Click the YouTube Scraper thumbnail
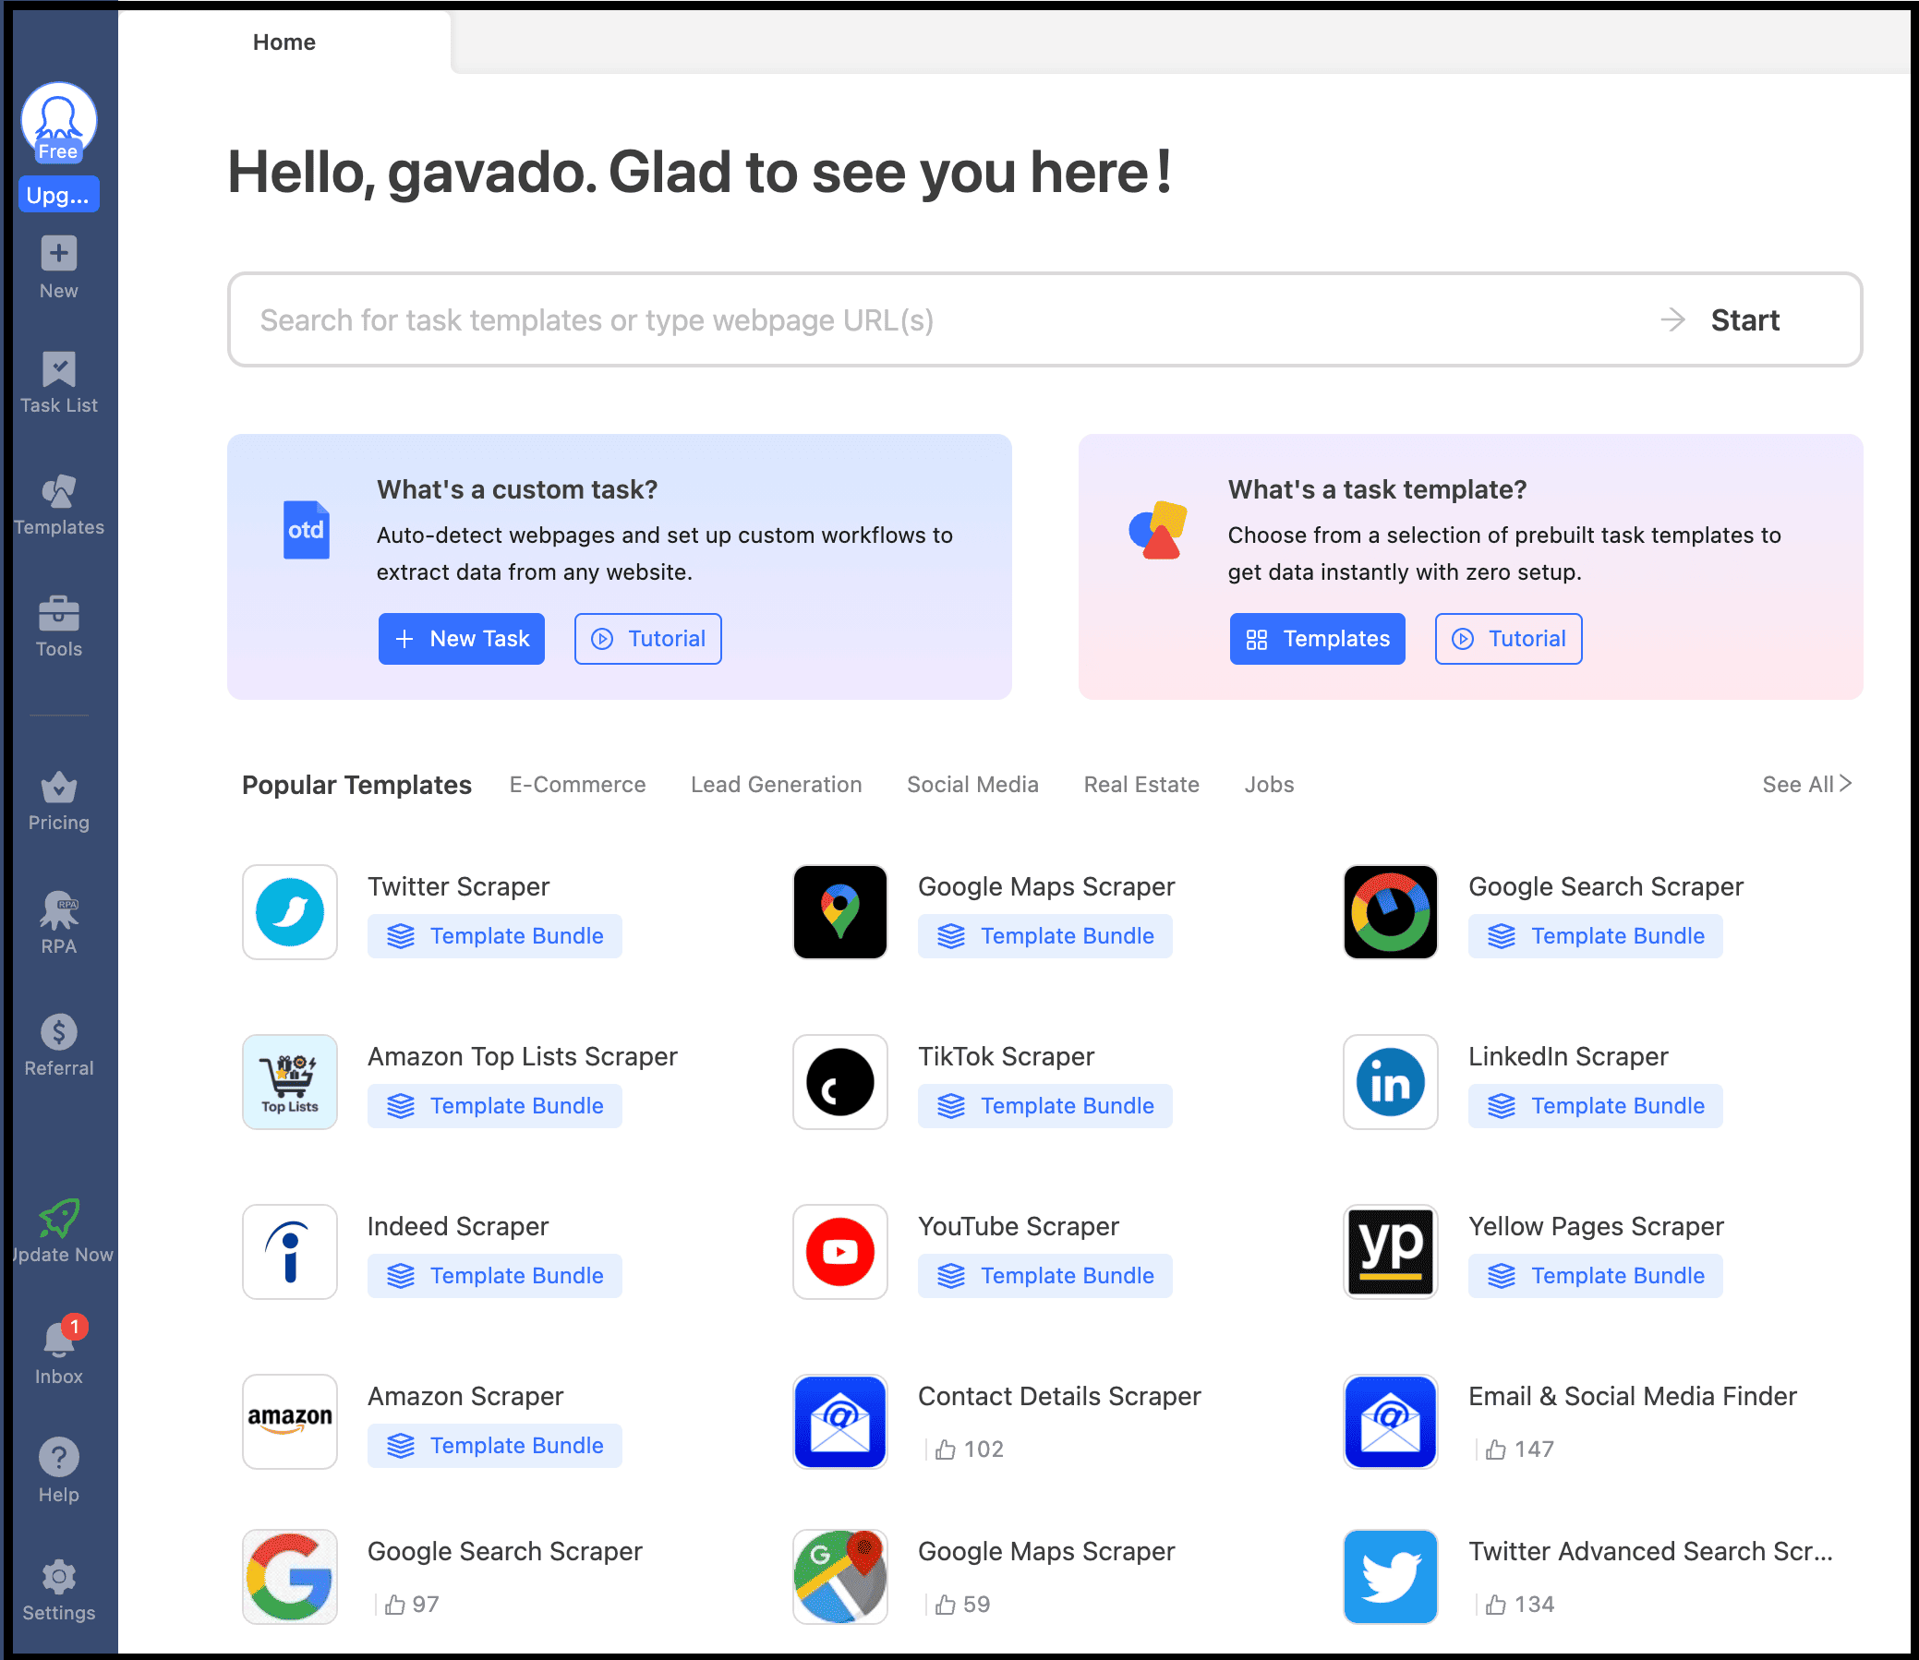The height and width of the screenshot is (1660, 1919). [x=839, y=1252]
